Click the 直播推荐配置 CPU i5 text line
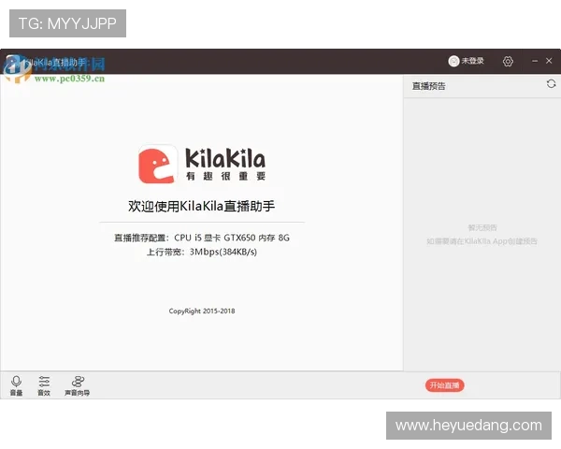The image size is (561, 449). pos(202,238)
